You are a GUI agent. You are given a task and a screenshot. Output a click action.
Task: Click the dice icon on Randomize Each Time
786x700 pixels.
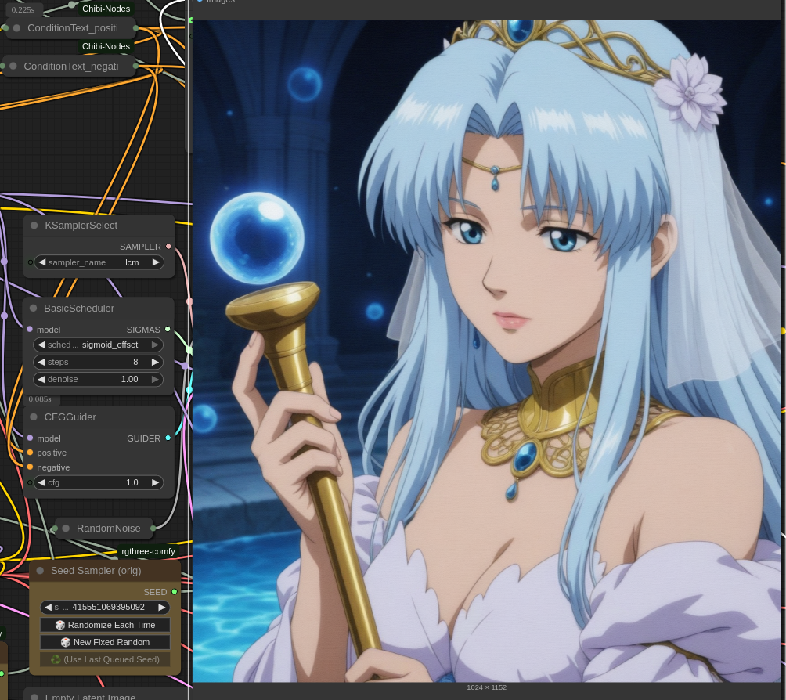click(60, 626)
